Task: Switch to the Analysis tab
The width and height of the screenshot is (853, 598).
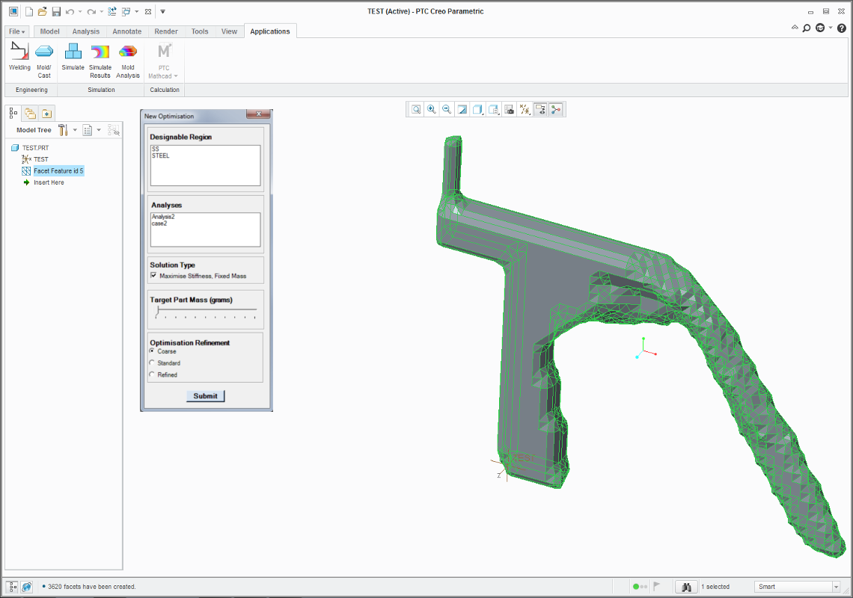Action: [86, 31]
